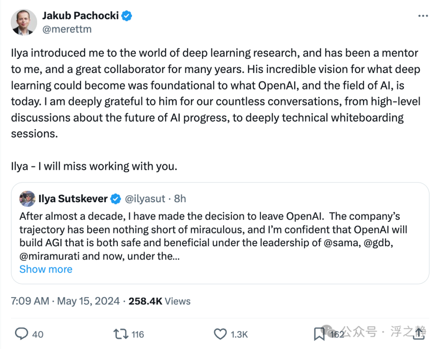Open Jakub Pachocki's profile picture
Screen dimensions: 440x349
click(x=22, y=22)
